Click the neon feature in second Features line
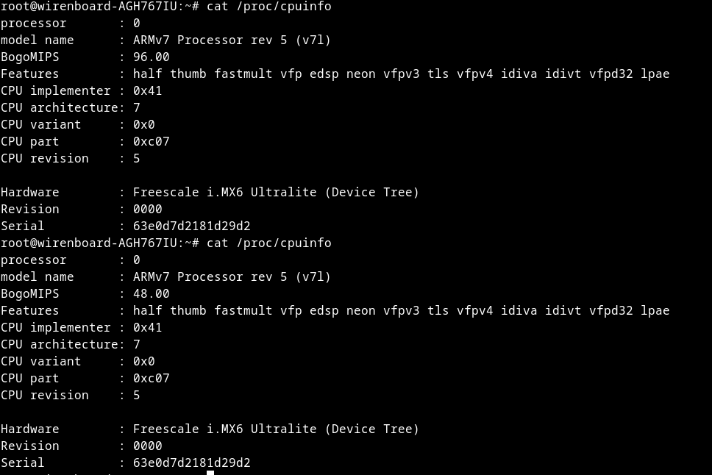 tap(360, 310)
